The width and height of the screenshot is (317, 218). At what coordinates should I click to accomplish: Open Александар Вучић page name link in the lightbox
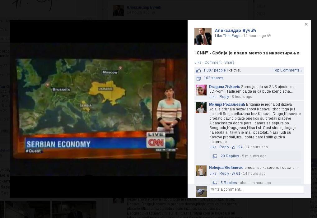(235, 30)
